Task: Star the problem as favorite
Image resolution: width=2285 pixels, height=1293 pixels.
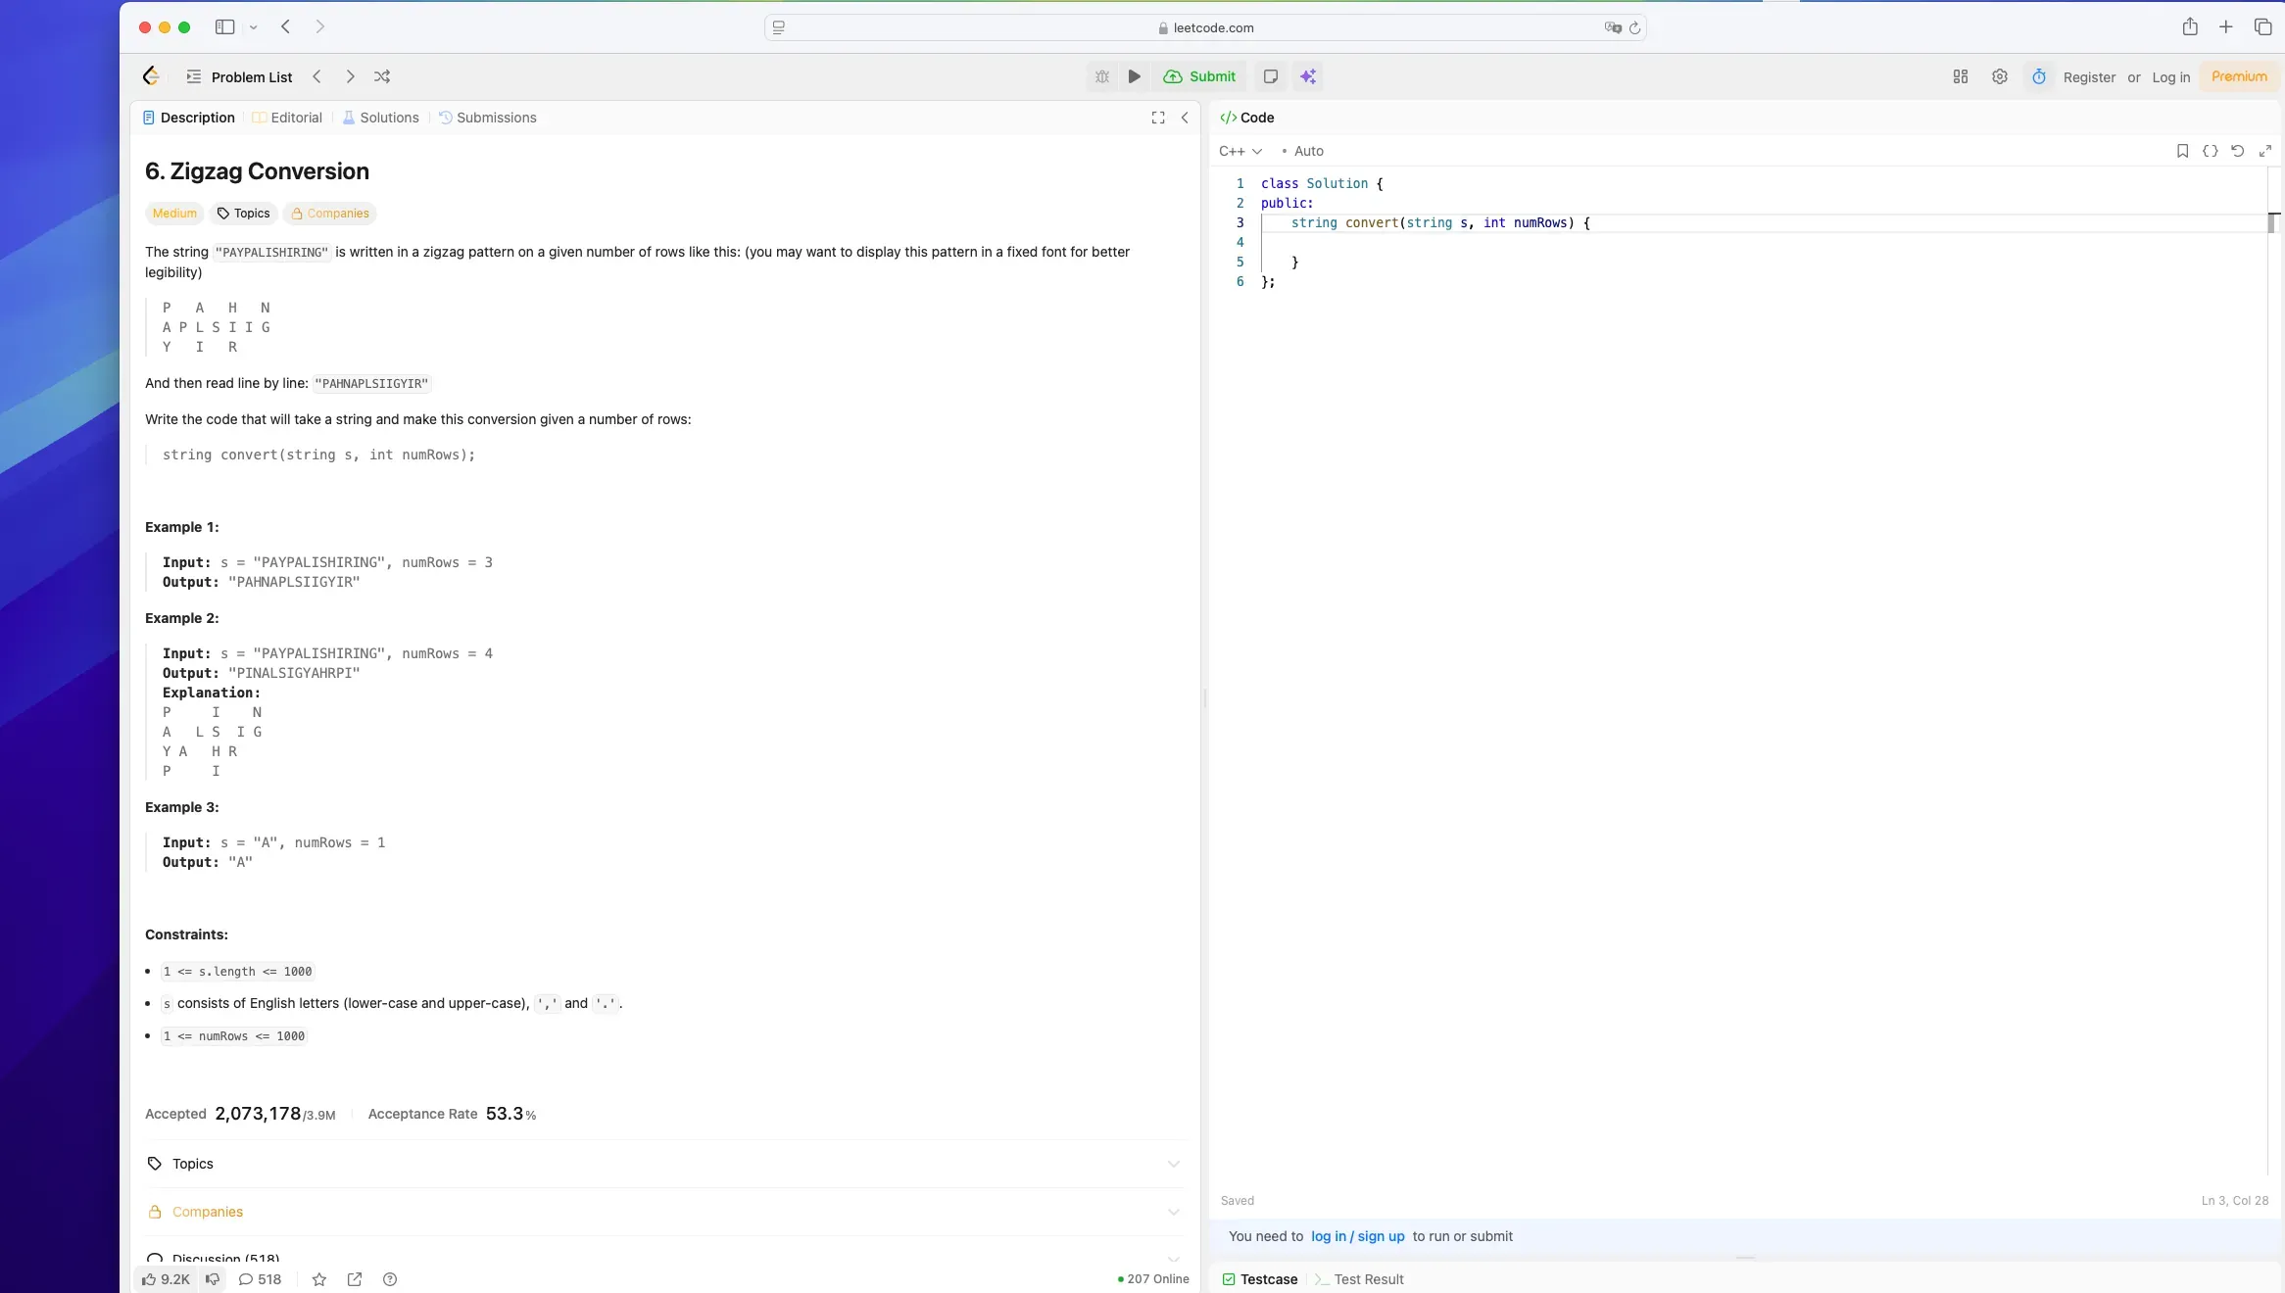Action: pyautogui.click(x=317, y=1279)
